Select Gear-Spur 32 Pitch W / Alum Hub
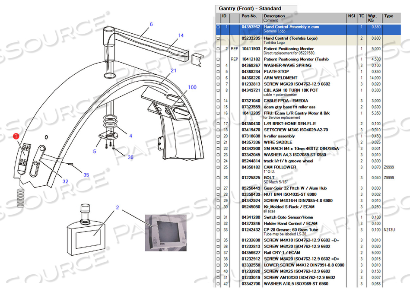Image resolution: width=410 pixels, height=292 pixels. tap(295, 188)
